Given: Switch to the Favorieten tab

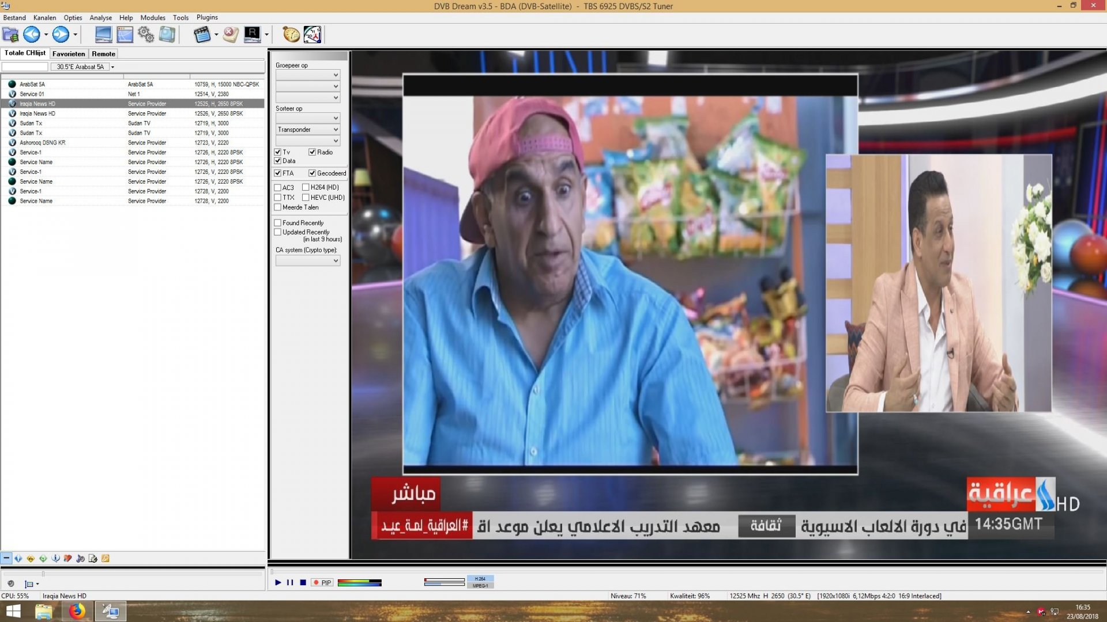Looking at the screenshot, I should click(68, 54).
